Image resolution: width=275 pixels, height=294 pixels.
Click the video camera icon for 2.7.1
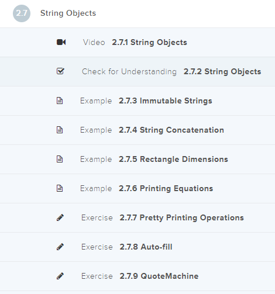61,42
